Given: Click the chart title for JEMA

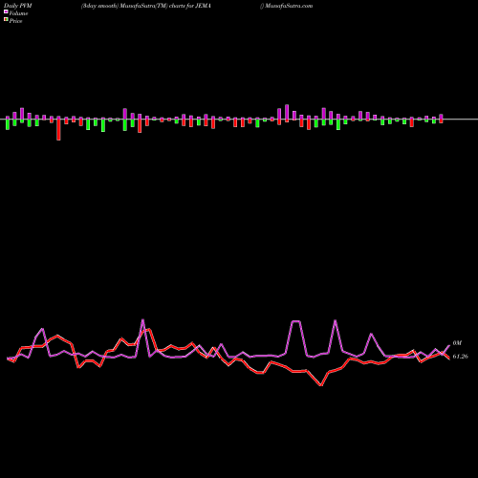Looking at the screenshot, I should click(146, 6).
